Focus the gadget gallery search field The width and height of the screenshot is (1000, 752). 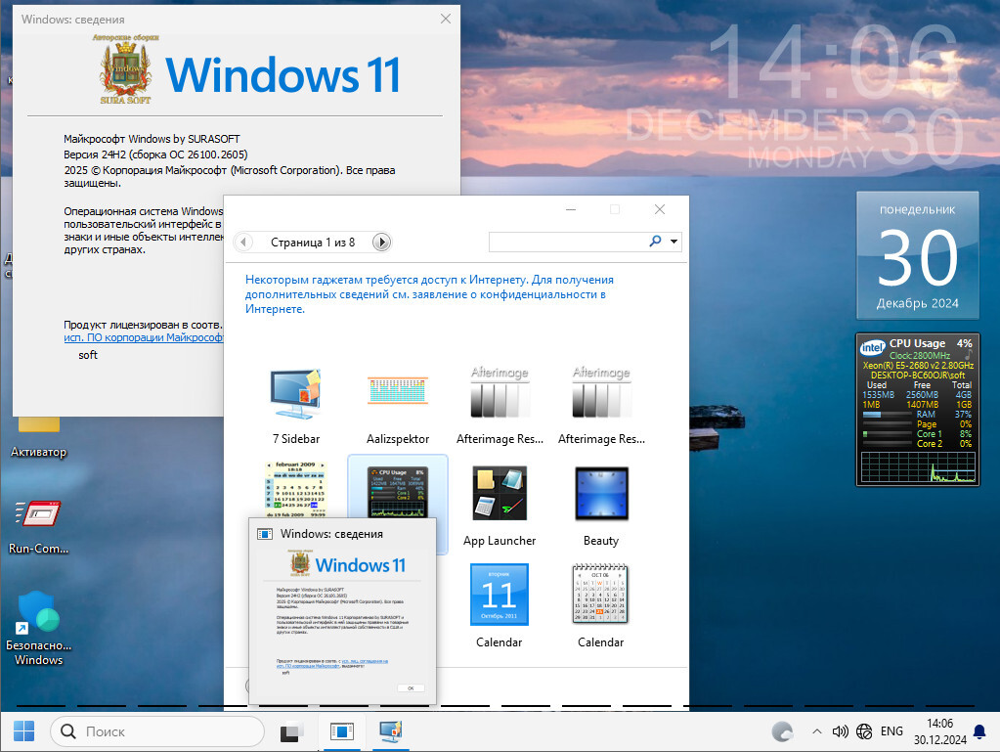[568, 242]
